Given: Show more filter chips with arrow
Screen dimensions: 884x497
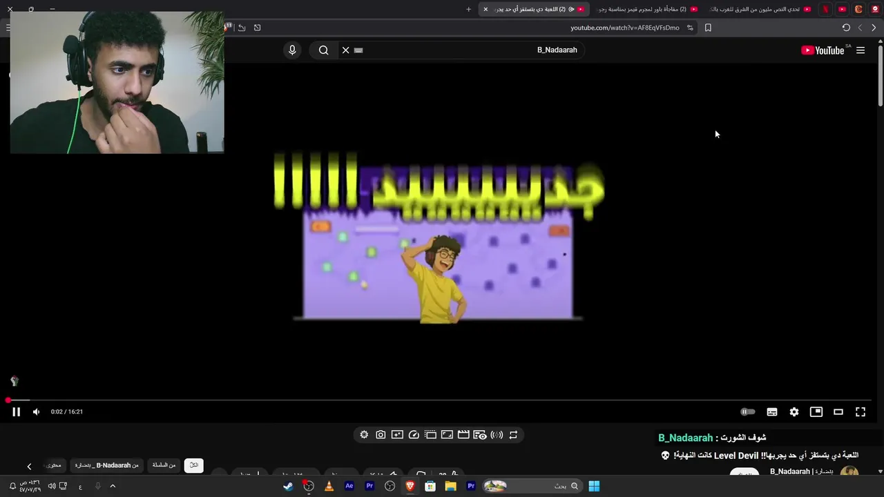Looking at the screenshot, I should tap(29, 467).
